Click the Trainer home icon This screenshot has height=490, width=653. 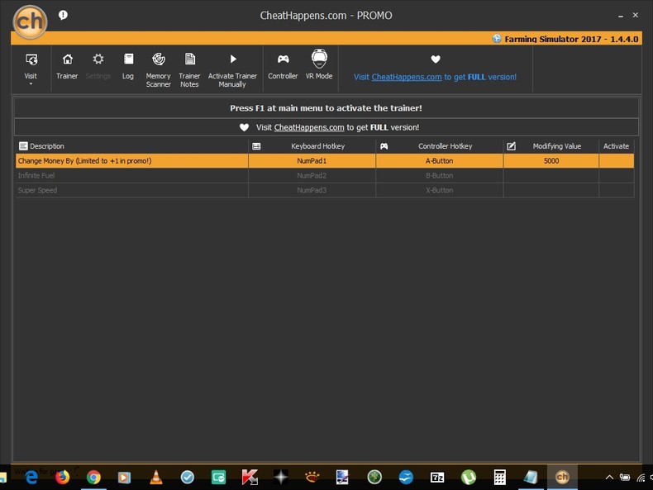pyautogui.click(x=67, y=59)
